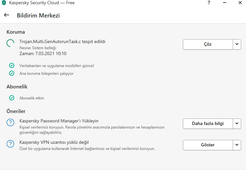Image resolution: width=246 pixels, height=170 pixels.
Task: Click the Kaspersky VPN uzantısı yüklü değil text
Action: coord(54,142)
